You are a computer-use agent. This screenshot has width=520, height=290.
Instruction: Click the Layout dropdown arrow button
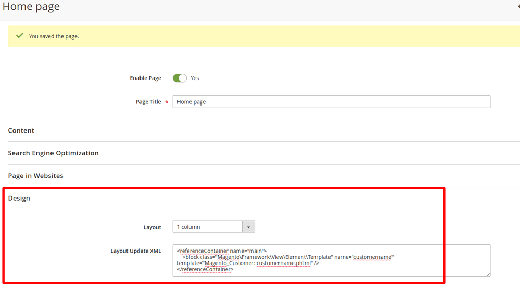point(248,227)
